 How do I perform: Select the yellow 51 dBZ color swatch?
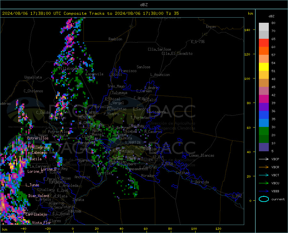tap(264, 67)
